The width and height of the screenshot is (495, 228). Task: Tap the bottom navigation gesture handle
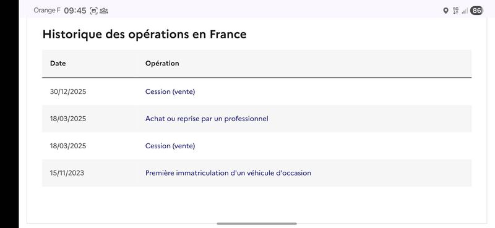pos(257,224)
